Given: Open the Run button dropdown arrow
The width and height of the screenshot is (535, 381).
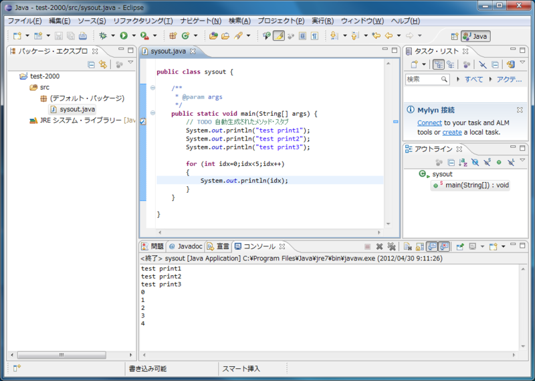Looking at the screenshot, I should [134, 35].
